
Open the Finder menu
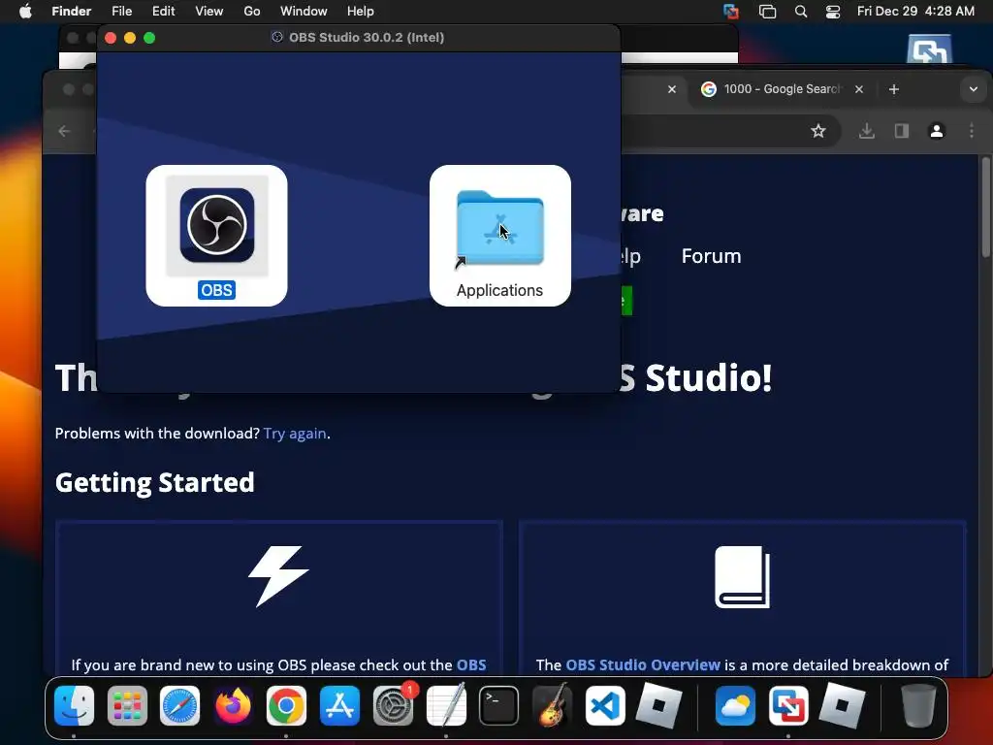72,12
